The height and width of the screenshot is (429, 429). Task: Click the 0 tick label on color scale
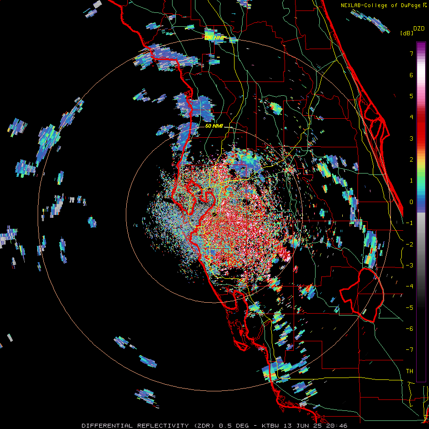[x=411, y=202]
